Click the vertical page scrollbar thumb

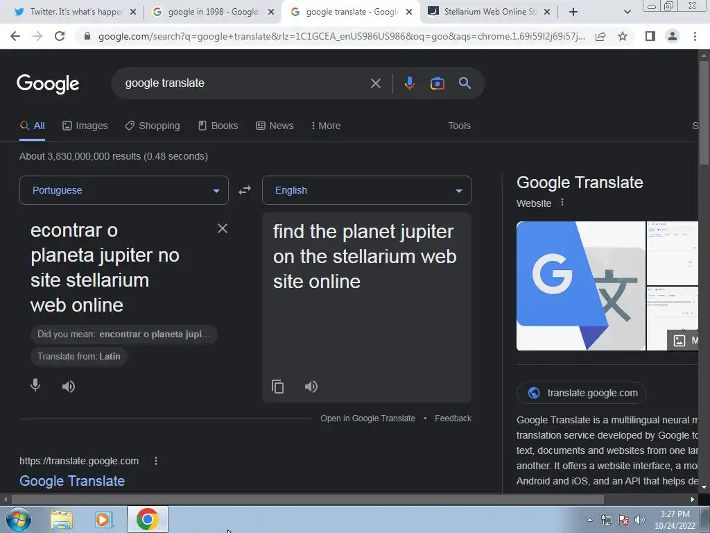[704, 112]
